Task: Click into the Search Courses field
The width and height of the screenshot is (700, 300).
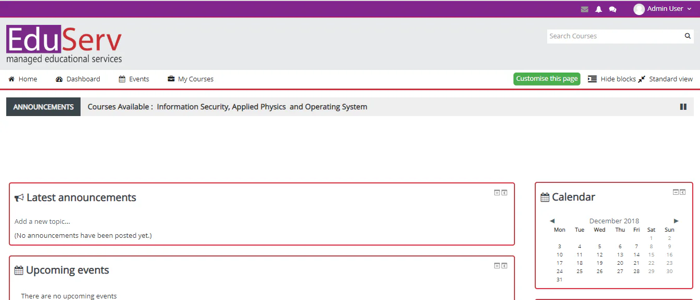Action: (x=615, y=36)
